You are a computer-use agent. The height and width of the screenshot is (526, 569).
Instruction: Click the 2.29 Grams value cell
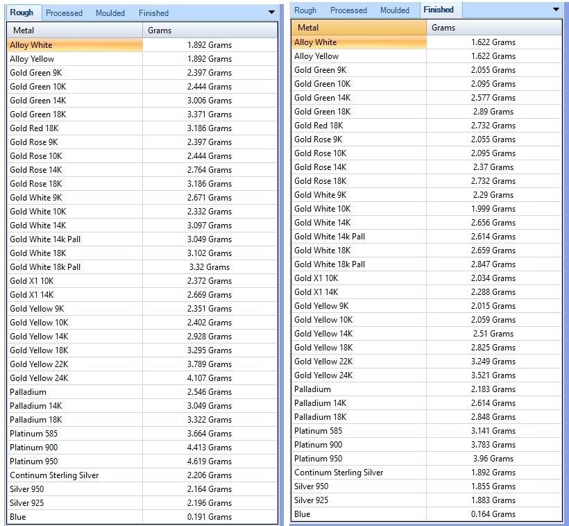coord(494,195)
